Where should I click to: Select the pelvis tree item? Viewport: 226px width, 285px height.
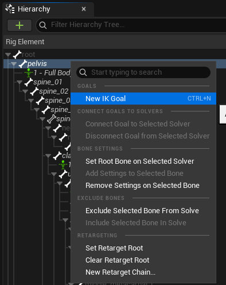click(37, 64)
